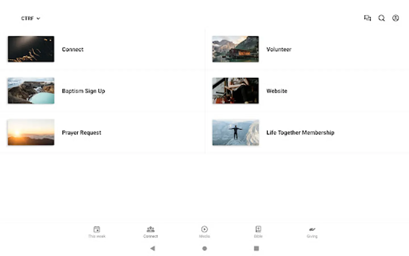Expand the CTRF church selector dropdown
The image size is (409, 256).
(30, 18)
